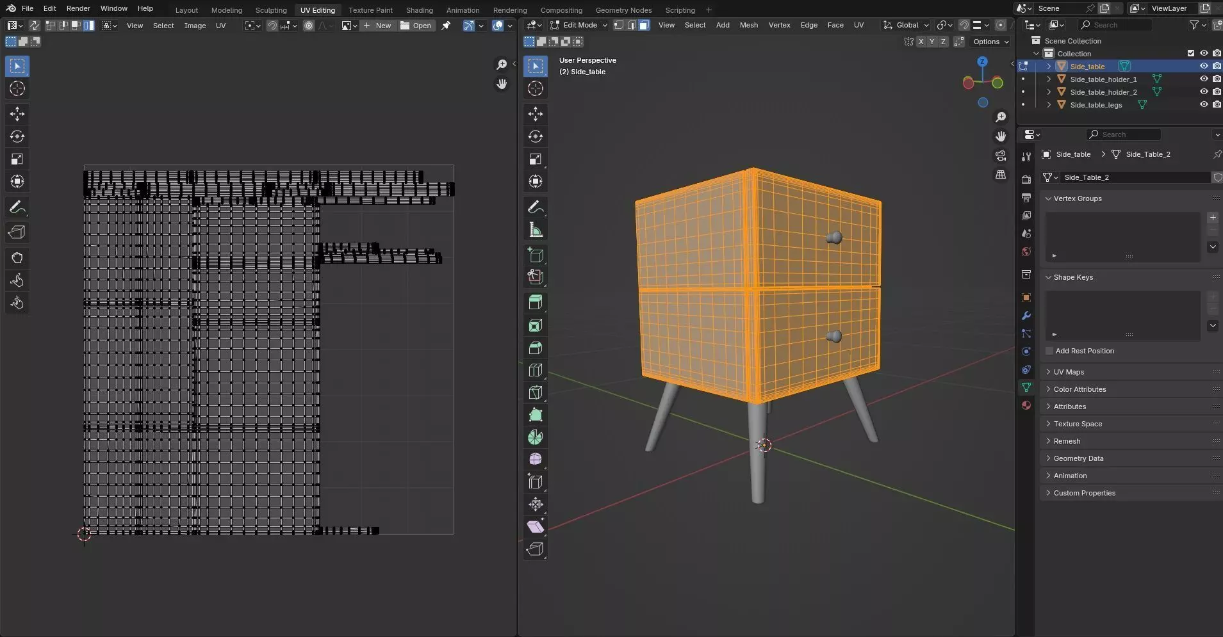Select the Pinch tool in UV editor
The height and width of the screenshot is (637, 1223).
coord(17,303)
